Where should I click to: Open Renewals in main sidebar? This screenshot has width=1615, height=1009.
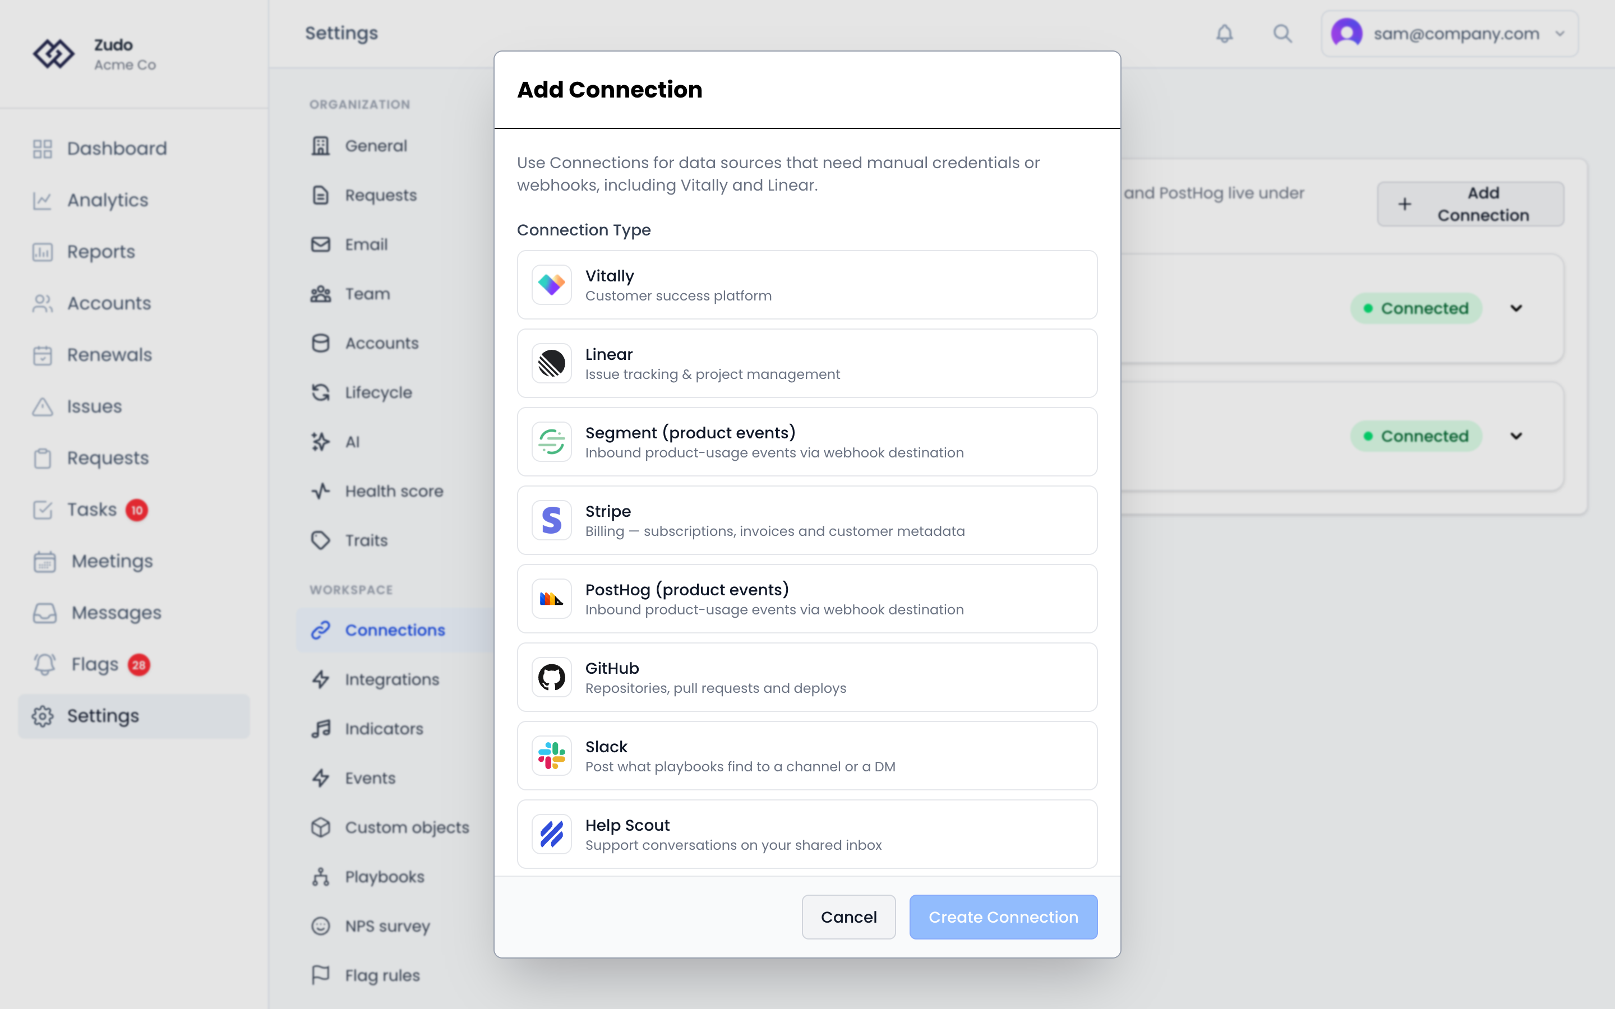pos(133,355)
